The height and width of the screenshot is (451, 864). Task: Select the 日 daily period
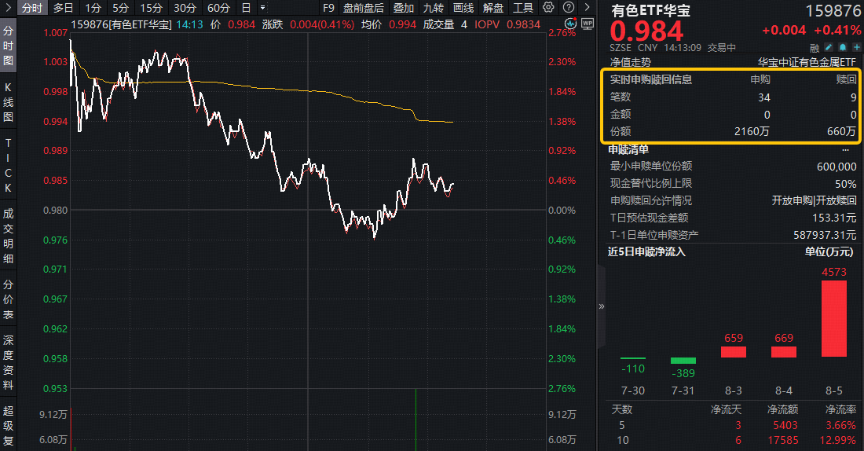[247, 8]
